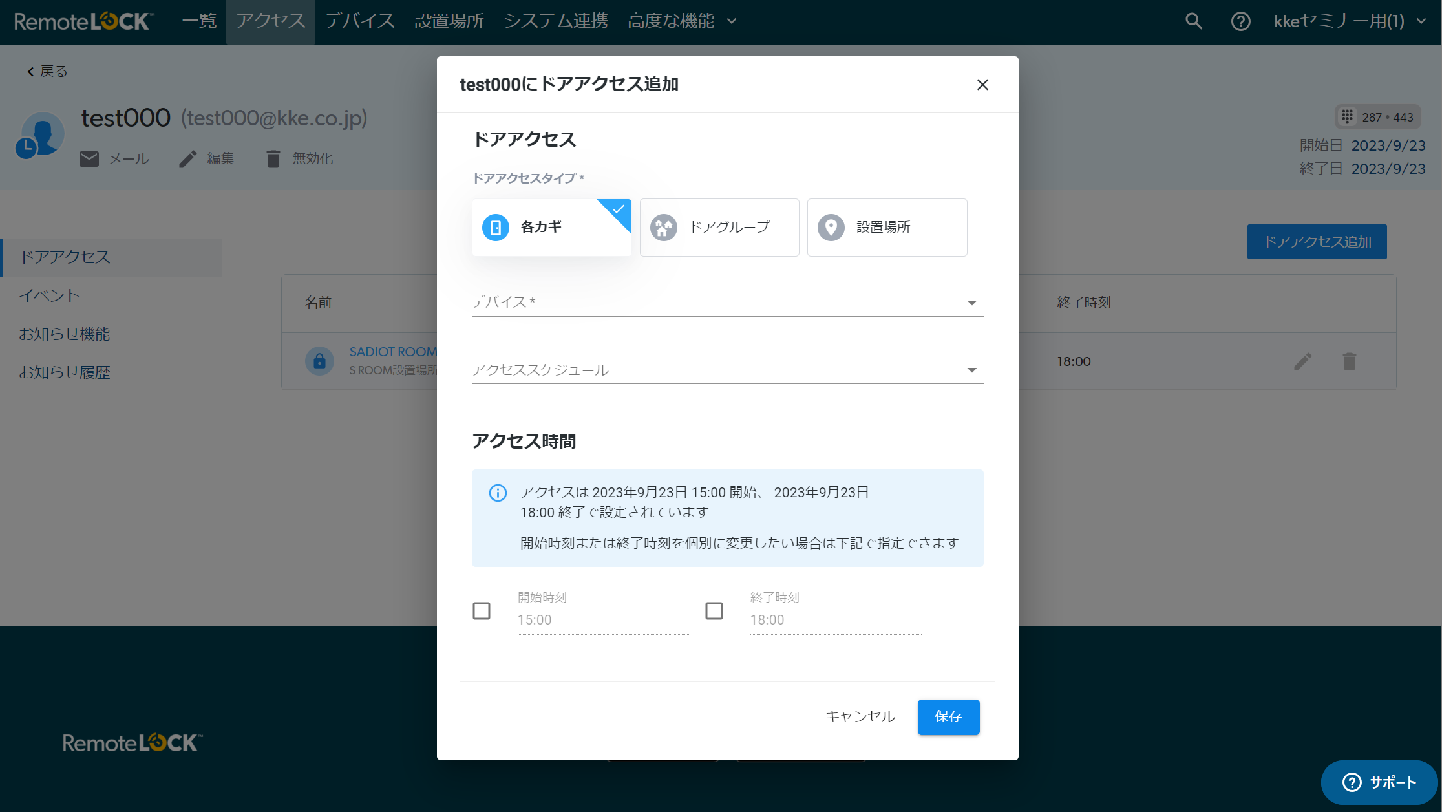
Task: Click the 保存 button
Action: (948, 717)
